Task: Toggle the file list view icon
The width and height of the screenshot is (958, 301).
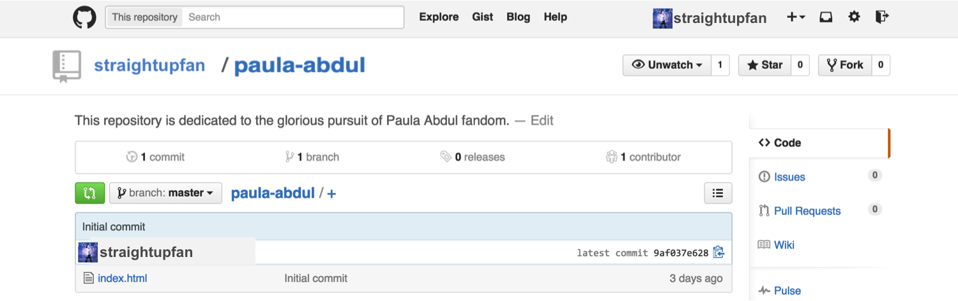Action: coord(718,193)
